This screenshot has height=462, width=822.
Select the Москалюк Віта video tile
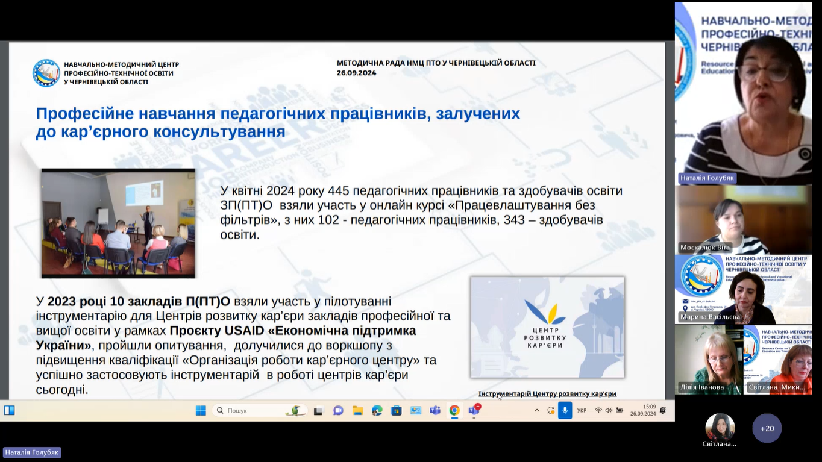743,220
